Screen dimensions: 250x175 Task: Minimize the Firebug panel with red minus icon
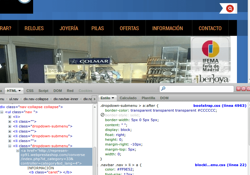[x=238, y=89]
